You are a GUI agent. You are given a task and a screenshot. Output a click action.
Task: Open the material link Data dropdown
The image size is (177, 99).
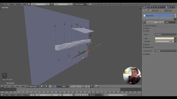coord(170,22)
